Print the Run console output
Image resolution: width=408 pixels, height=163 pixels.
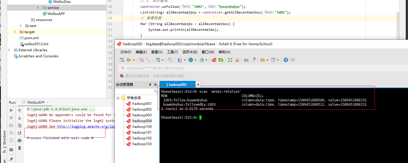click(20, 141)
